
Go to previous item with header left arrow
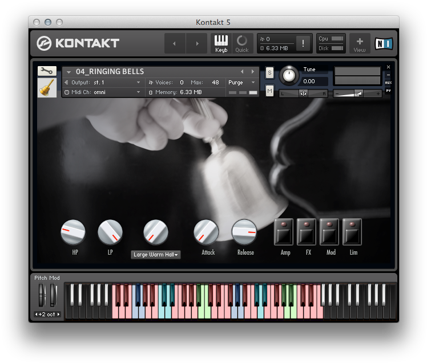(x=175, y=43)
